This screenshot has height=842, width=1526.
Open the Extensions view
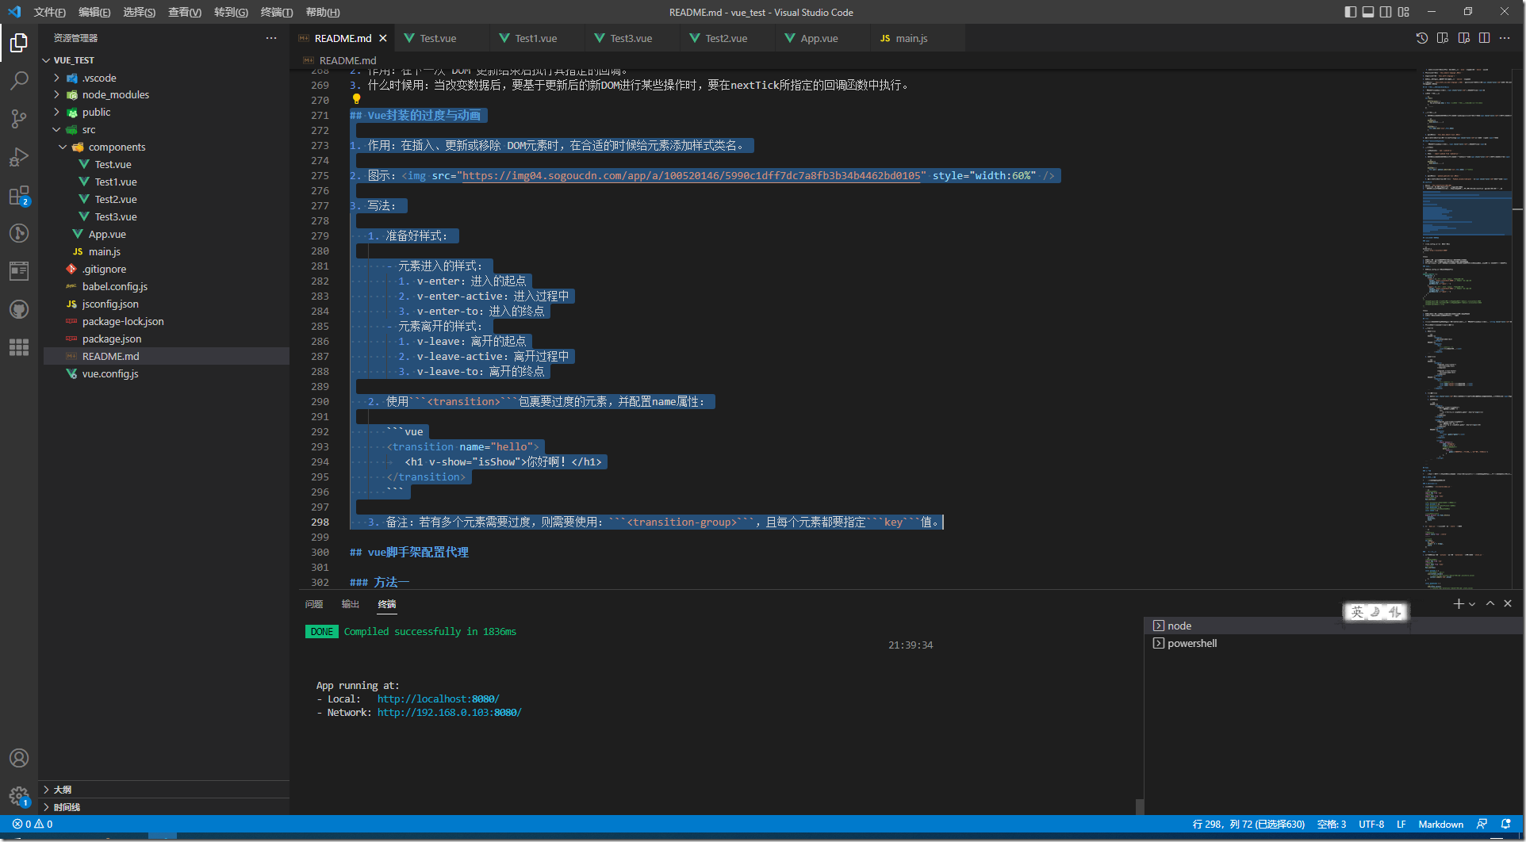click(x=19, y=195)
